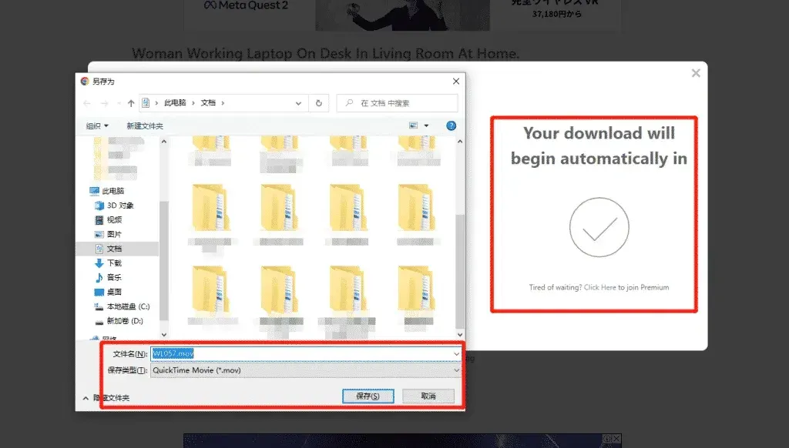Create a new folder with 新建文件夹
789x448 pixels.
(145, 125)
